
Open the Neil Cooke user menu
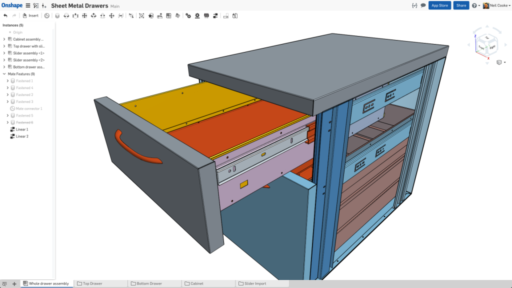point(496,5)
